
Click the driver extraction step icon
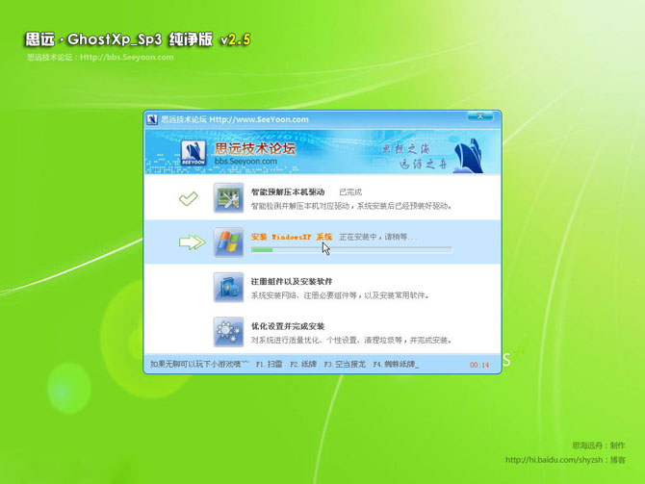coord(228,198)
